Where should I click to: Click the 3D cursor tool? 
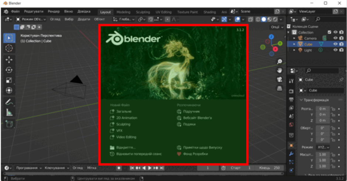(9, 48)
